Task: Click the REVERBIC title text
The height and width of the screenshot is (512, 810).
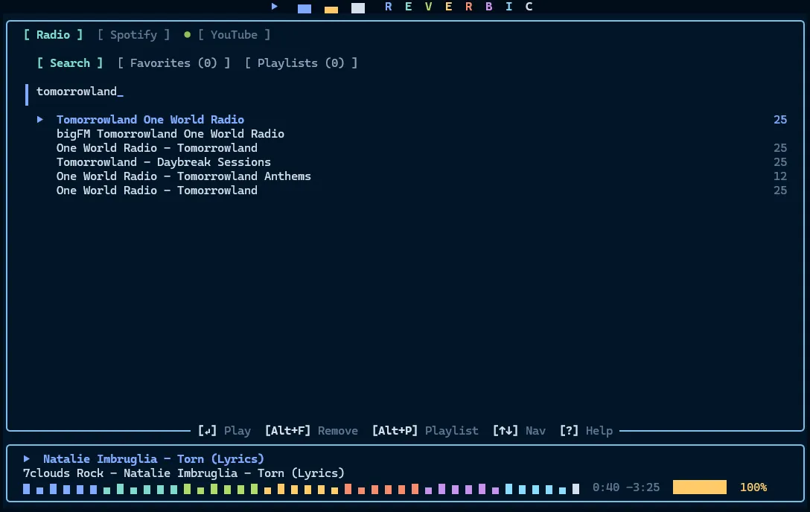Action: (459, 7)
